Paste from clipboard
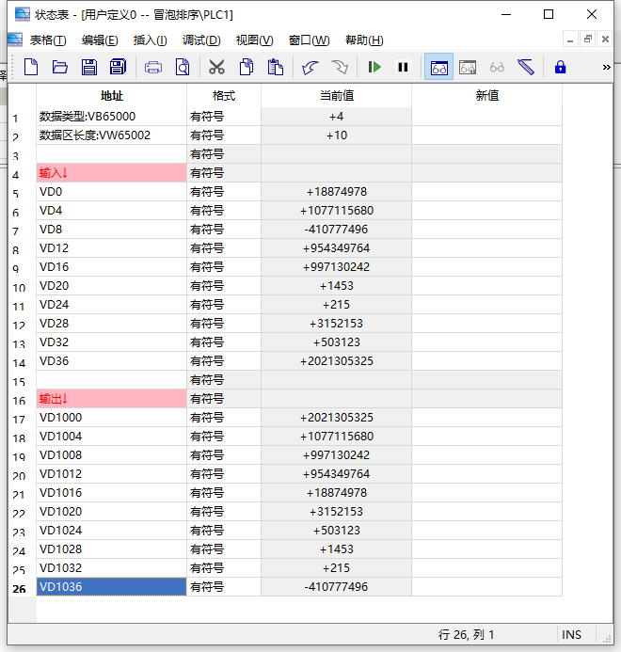Image resolution: width=621 pixels, height=652 pixels. pos(276,67)
